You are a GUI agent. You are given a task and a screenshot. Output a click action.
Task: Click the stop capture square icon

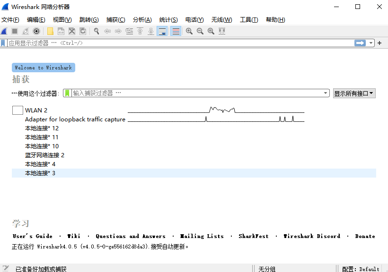click(x=15, y=31)
